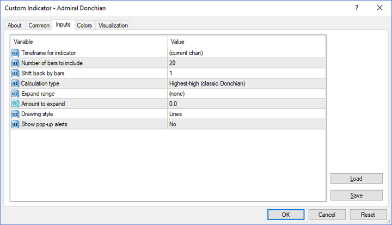392x225 pixels.
Task: Click the icon beside Drawing style
Action: [x=15, y=114]
